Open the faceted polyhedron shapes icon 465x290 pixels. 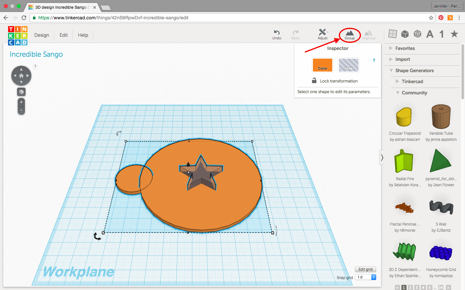418,34
